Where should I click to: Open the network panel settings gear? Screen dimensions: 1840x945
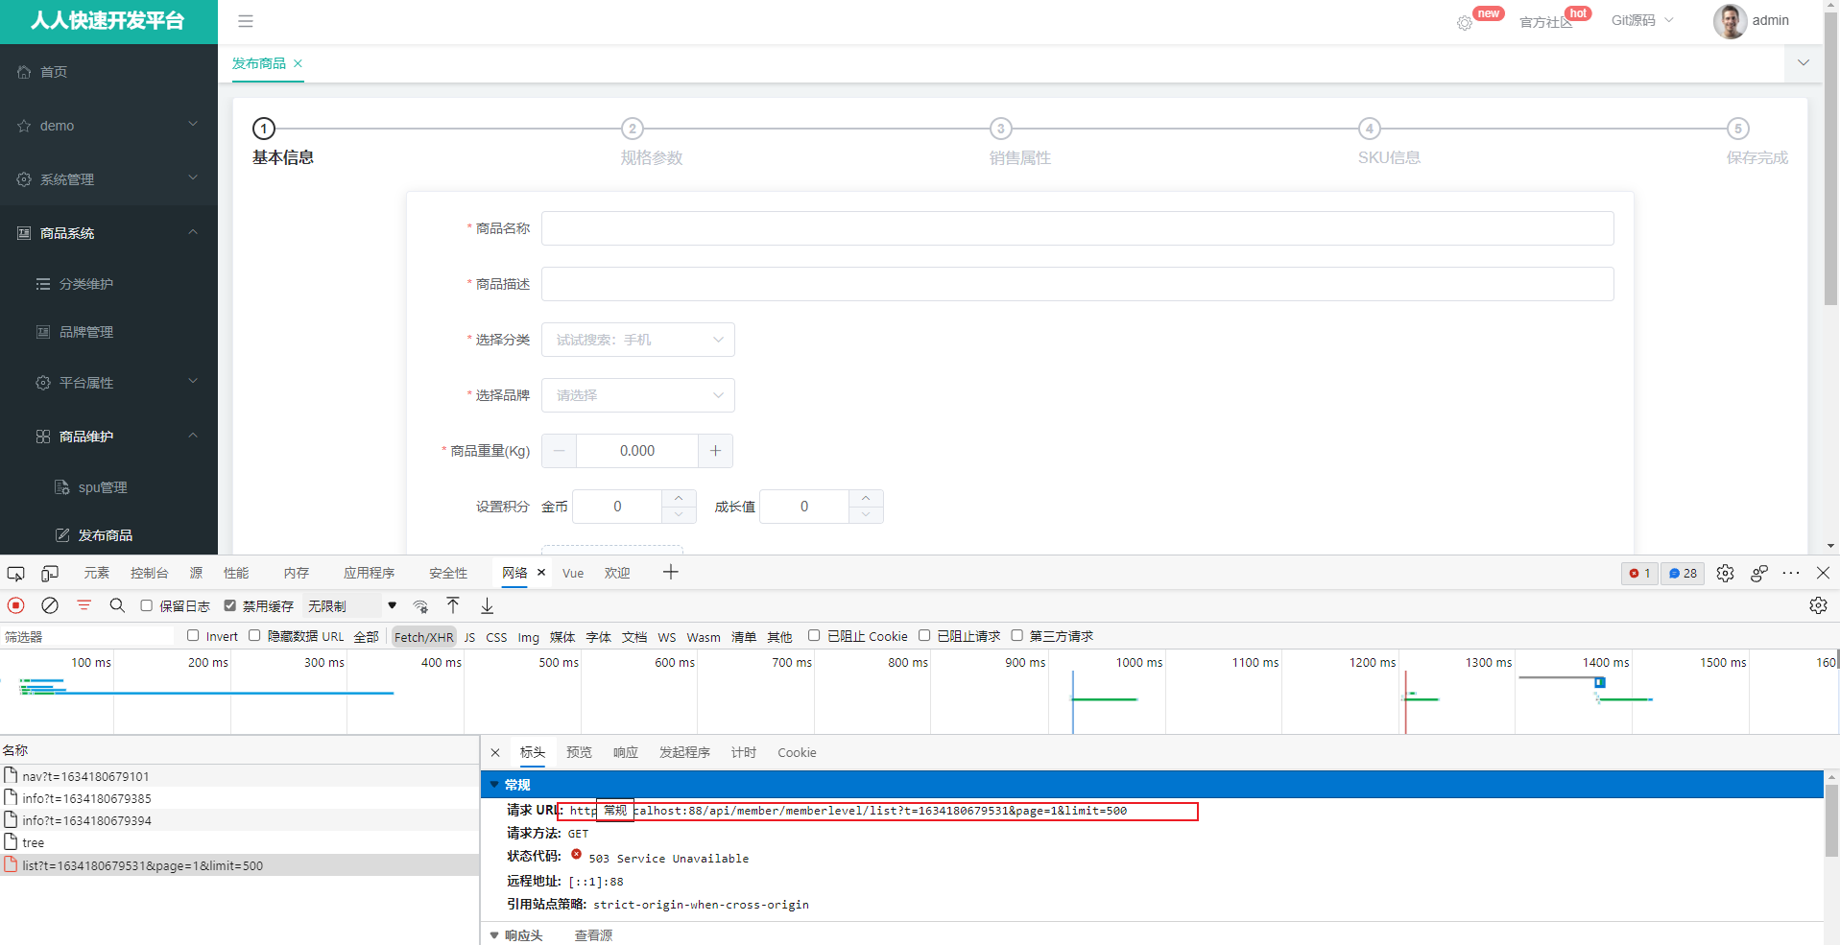(1818, 605)
